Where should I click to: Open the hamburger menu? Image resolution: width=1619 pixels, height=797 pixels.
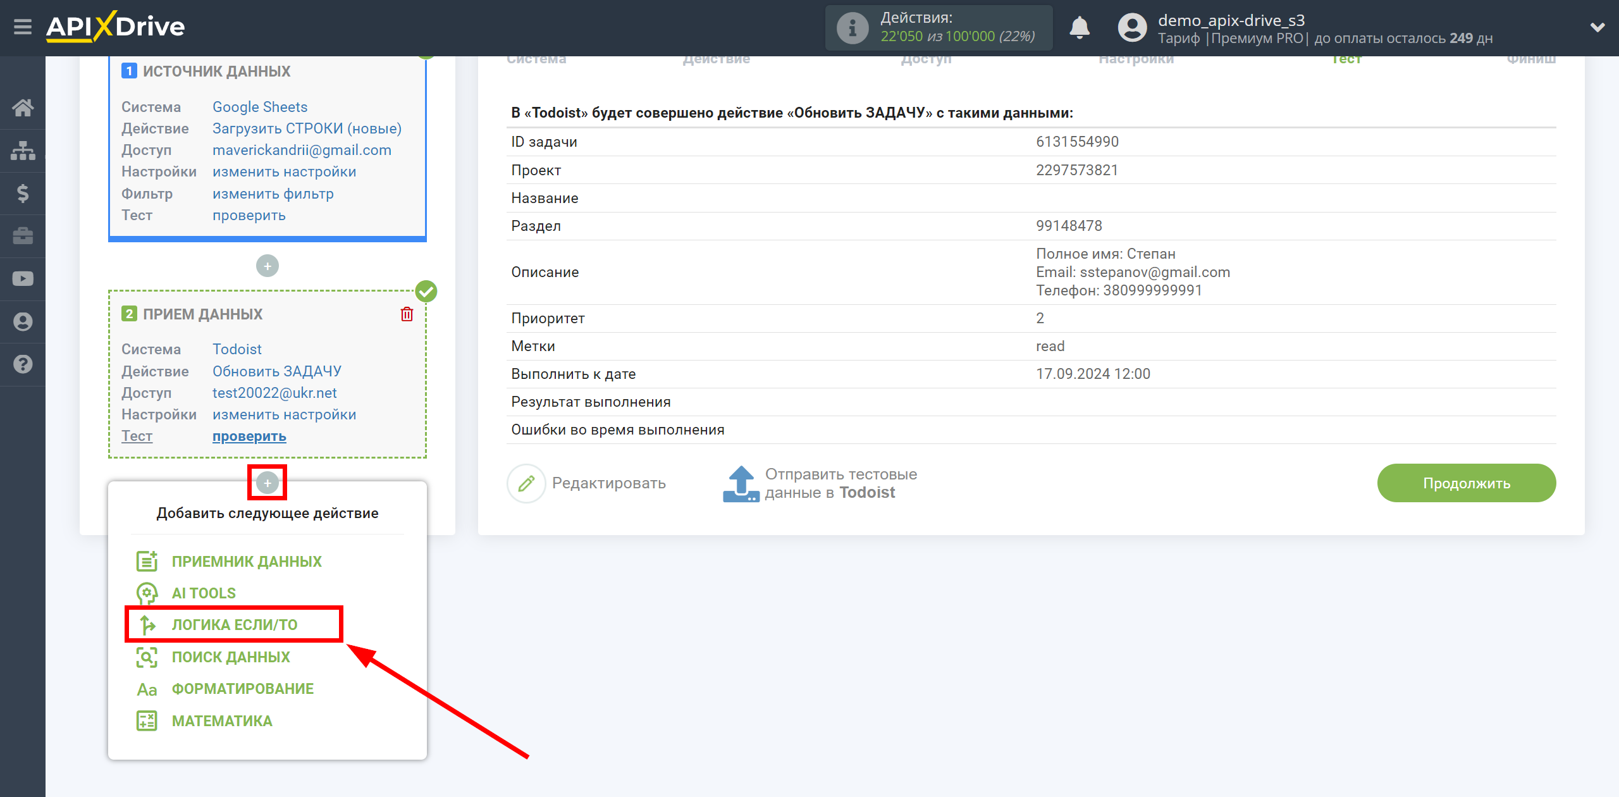[23, 27]
